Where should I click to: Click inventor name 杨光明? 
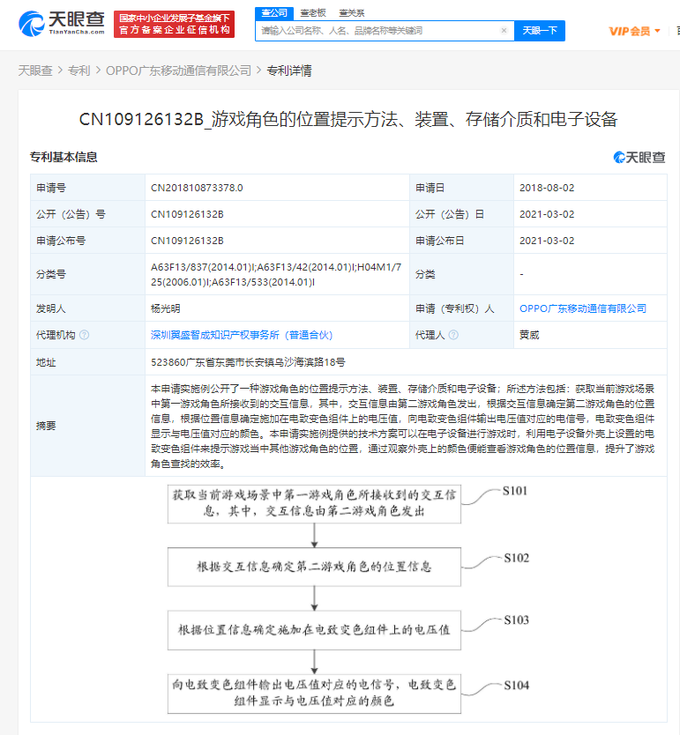166,308
